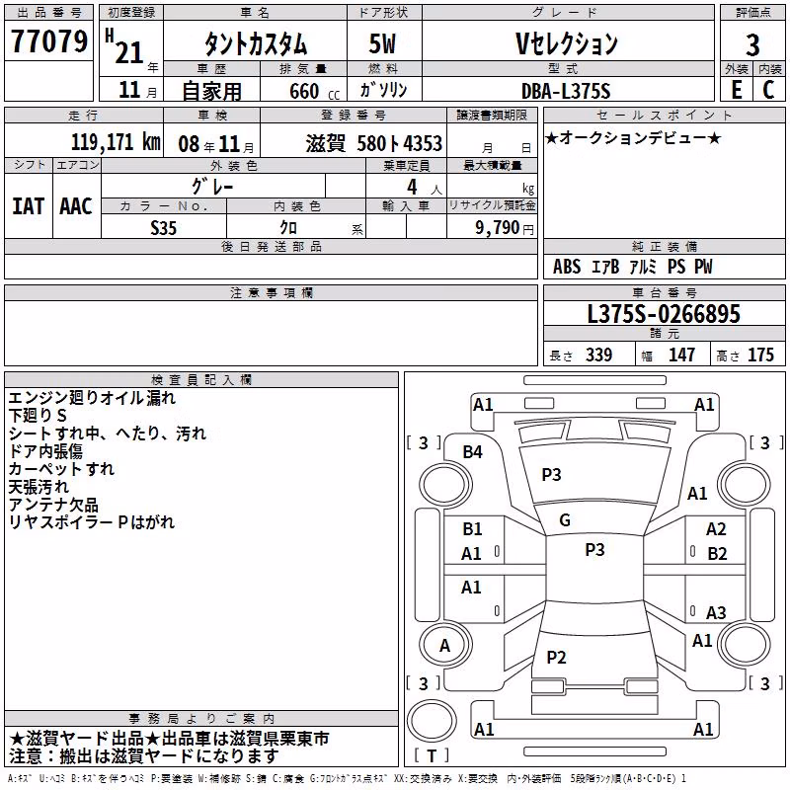
Task: Select the length value 339
Action: pos(598,355)
